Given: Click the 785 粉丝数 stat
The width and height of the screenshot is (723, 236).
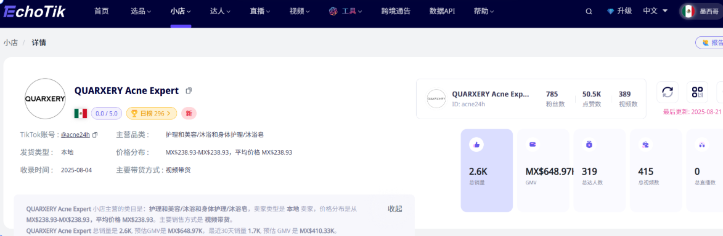Looking at the screenshot, I should click(x=555, y=99).
